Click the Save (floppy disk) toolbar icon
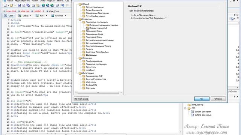241x135 pixels. [19, 6]
